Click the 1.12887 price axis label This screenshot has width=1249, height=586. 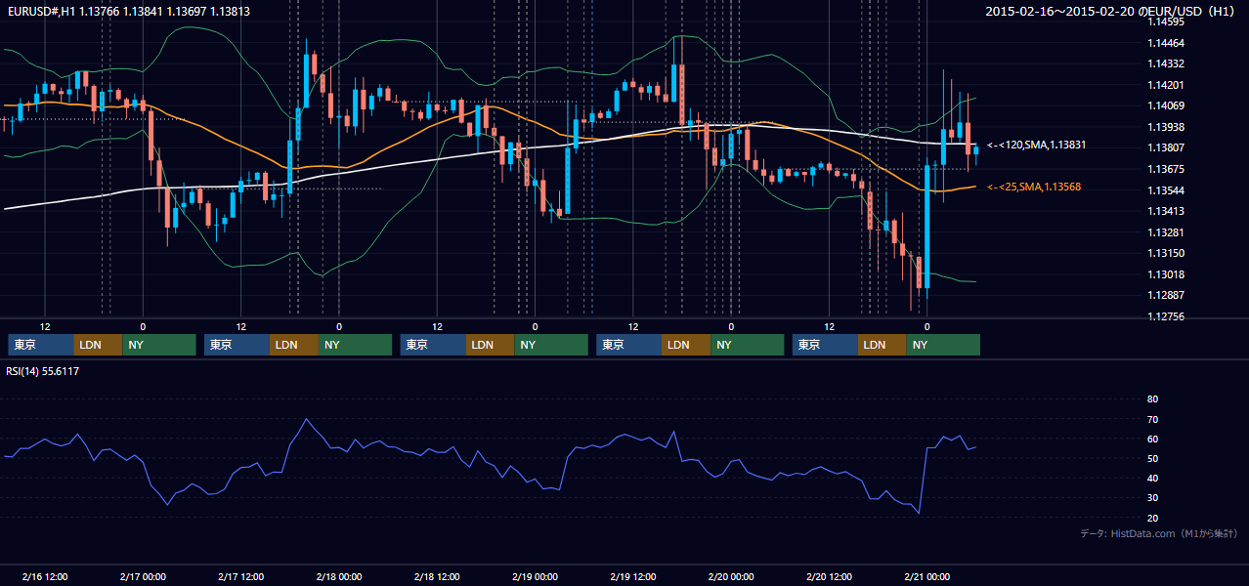(1168, 295)
